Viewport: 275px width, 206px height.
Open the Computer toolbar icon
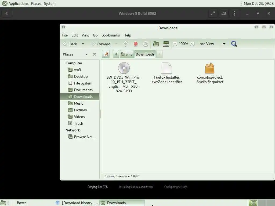coord(166,44)
